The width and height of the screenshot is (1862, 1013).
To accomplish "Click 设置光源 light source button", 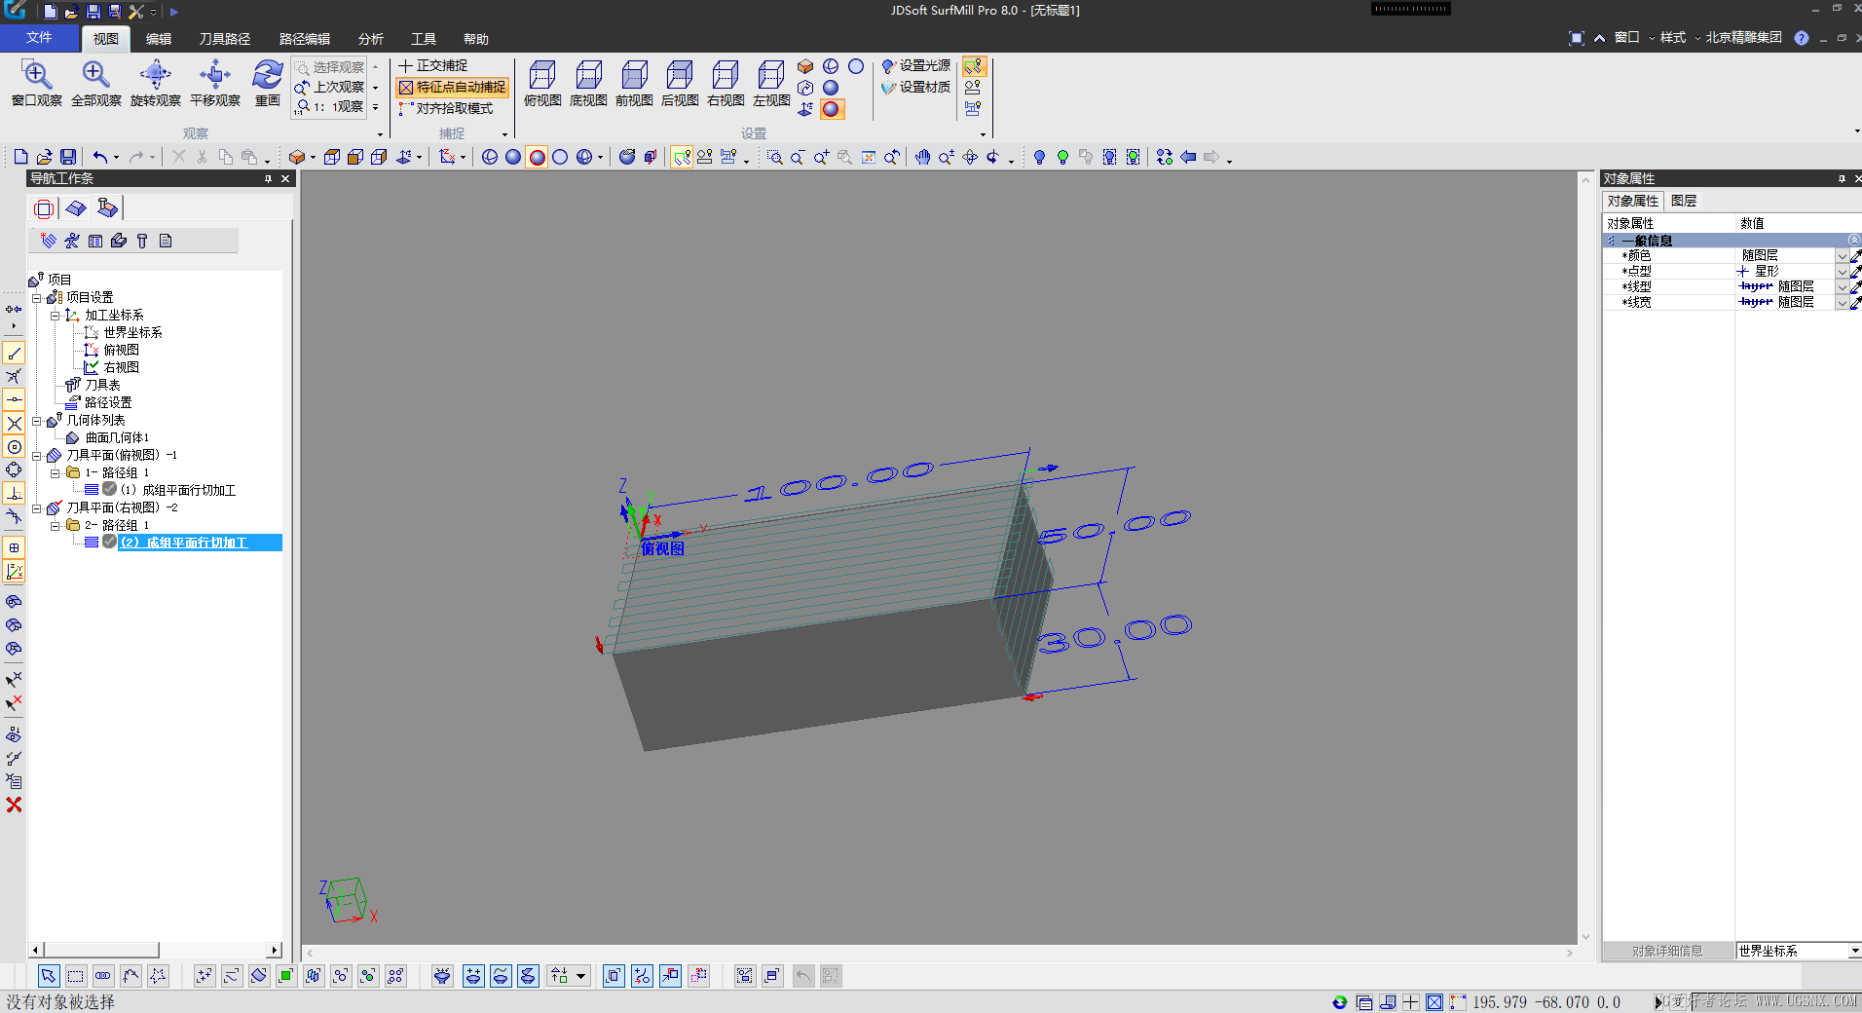I will click(x=916, y=65).
